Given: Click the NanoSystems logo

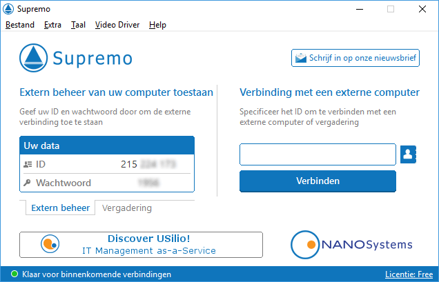Looking at the screenshot, I should pos(352,244).
